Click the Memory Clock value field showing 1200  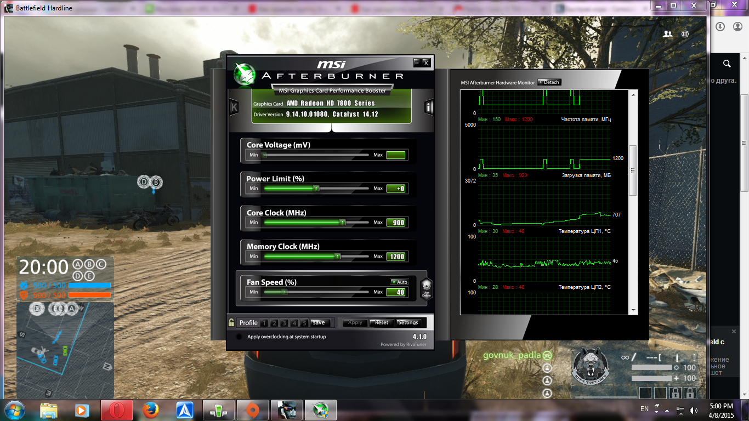(x=396, y=256)
